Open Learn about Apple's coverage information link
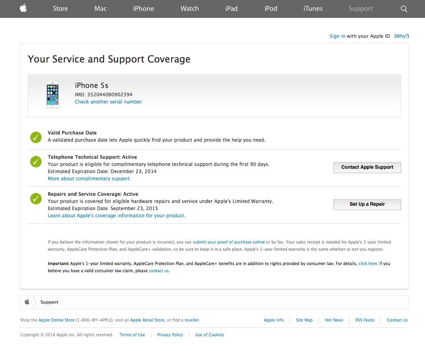The width and height of the screenshot is (425, 351). tap(117, 215)
